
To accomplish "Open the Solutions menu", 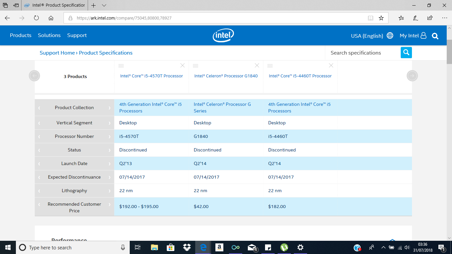I will 49,35.
